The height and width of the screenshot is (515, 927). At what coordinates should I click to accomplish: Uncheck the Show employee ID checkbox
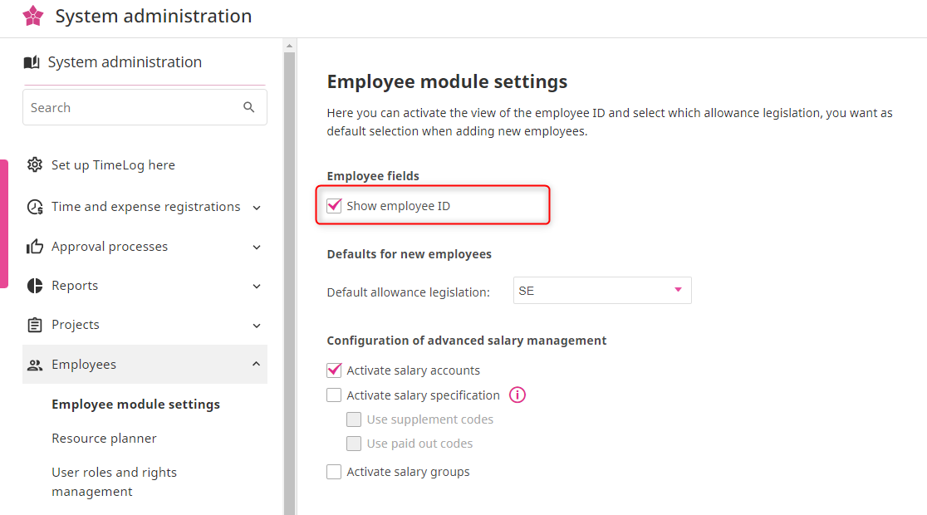tap(334, 206)
